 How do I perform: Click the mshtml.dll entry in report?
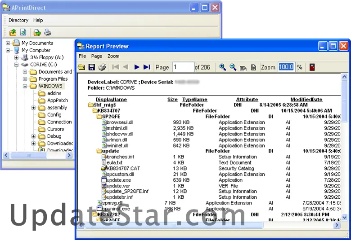coord(117,128)
